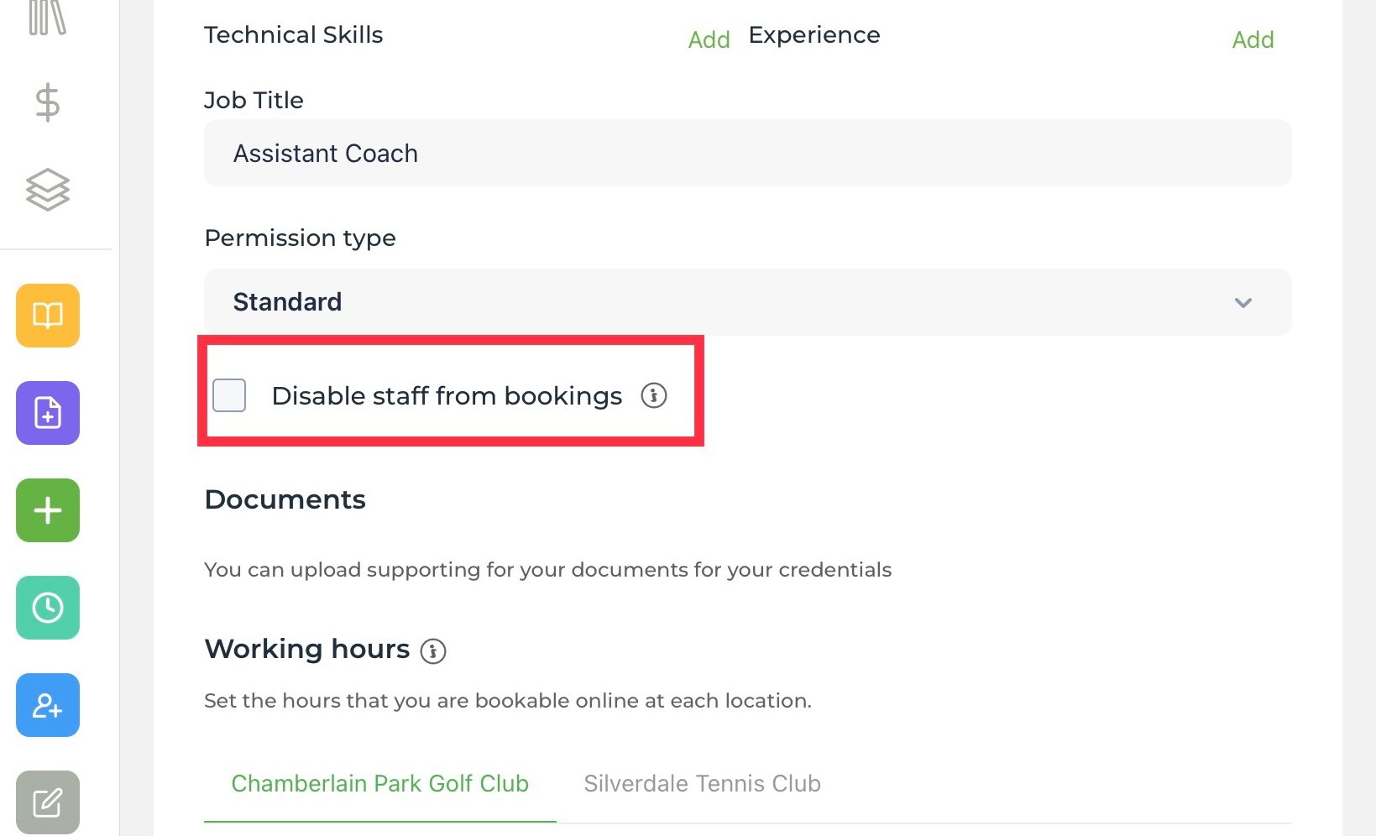1376x836 pixels.
Task: Click info icon next to Working hours
Action: 433,651
